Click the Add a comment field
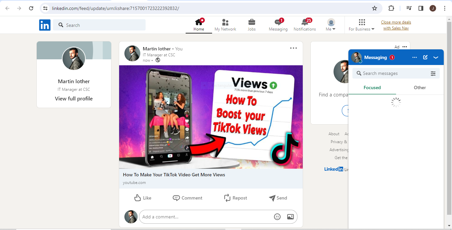This screenshot has width=452, height=230. click(x=205, y=217)
